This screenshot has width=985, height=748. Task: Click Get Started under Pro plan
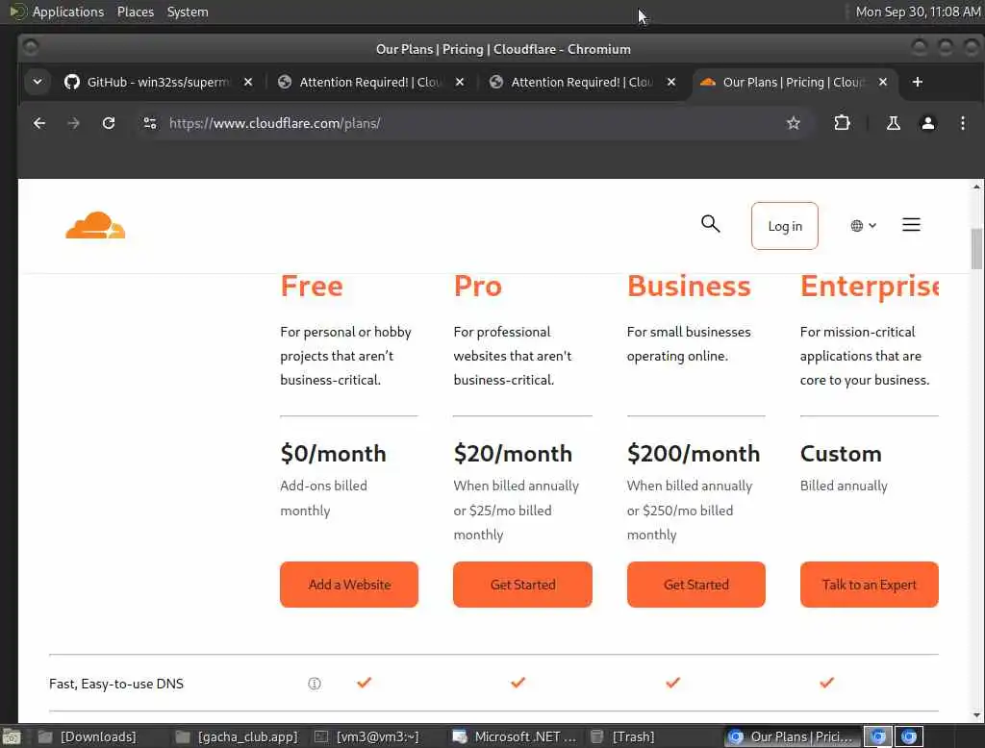click(x=522, y=585)
